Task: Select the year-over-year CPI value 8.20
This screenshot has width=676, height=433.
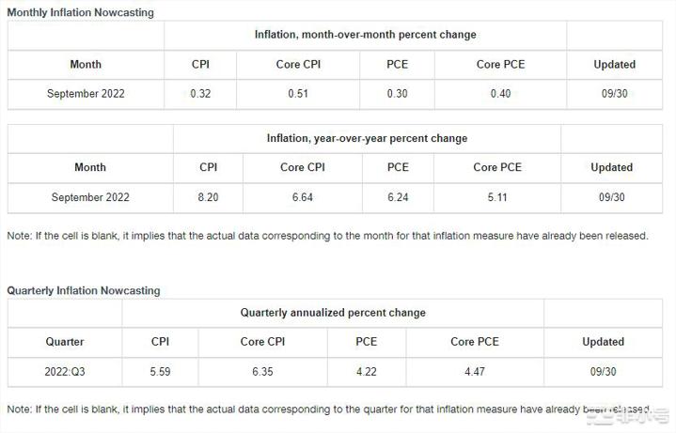Action: [209, 197]
